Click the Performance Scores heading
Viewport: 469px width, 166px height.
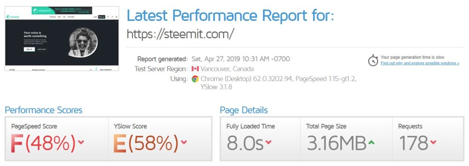click(x=43, y=110)
